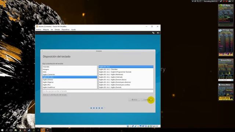Select Inglés (Colemak) variant
The width and height of the screenshot is (235, 132).
pos(126,77)
